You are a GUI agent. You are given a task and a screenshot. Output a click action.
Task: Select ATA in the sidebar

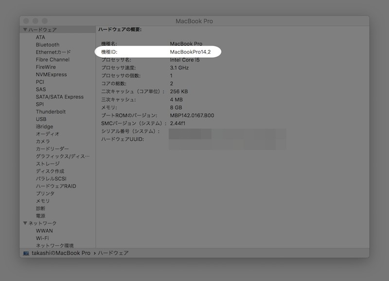(x=40, y=37)
